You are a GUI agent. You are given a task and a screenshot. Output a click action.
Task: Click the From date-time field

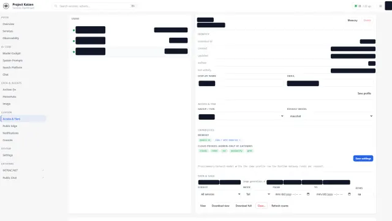[x=292, y=194]
